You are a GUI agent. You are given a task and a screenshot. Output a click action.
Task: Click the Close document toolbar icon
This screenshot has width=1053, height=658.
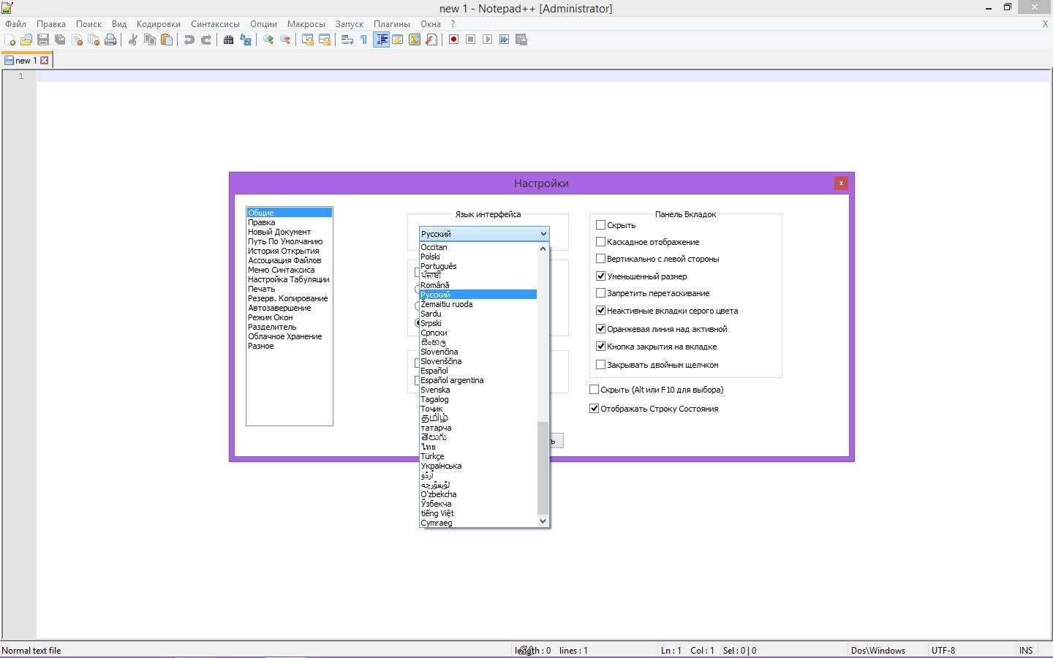coord(77,39)
